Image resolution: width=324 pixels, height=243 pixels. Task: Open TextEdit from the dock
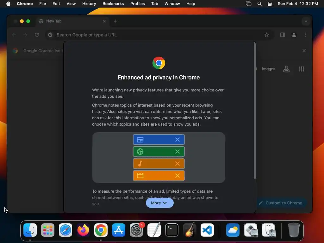click(154, 230)
